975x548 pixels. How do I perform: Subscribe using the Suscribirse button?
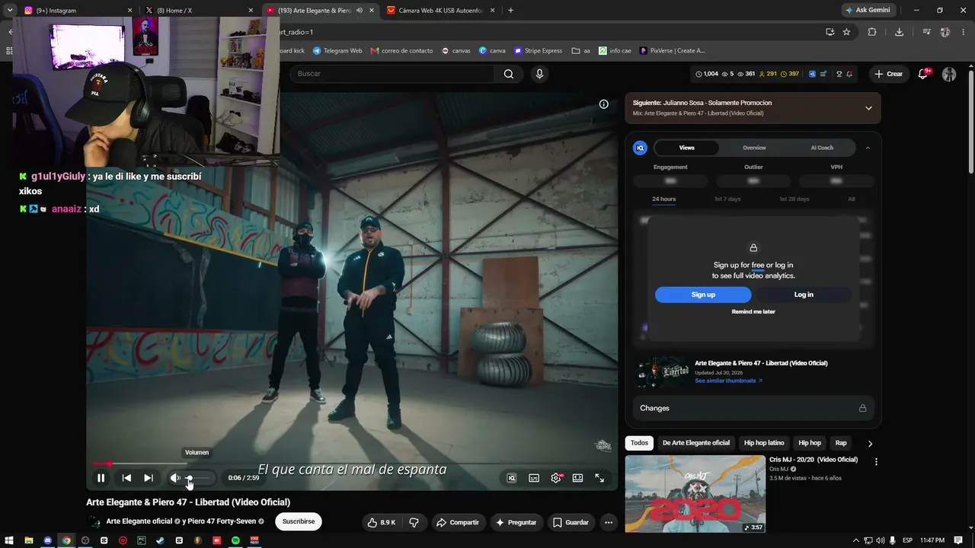pyautogui.click(x=299, y=521)
